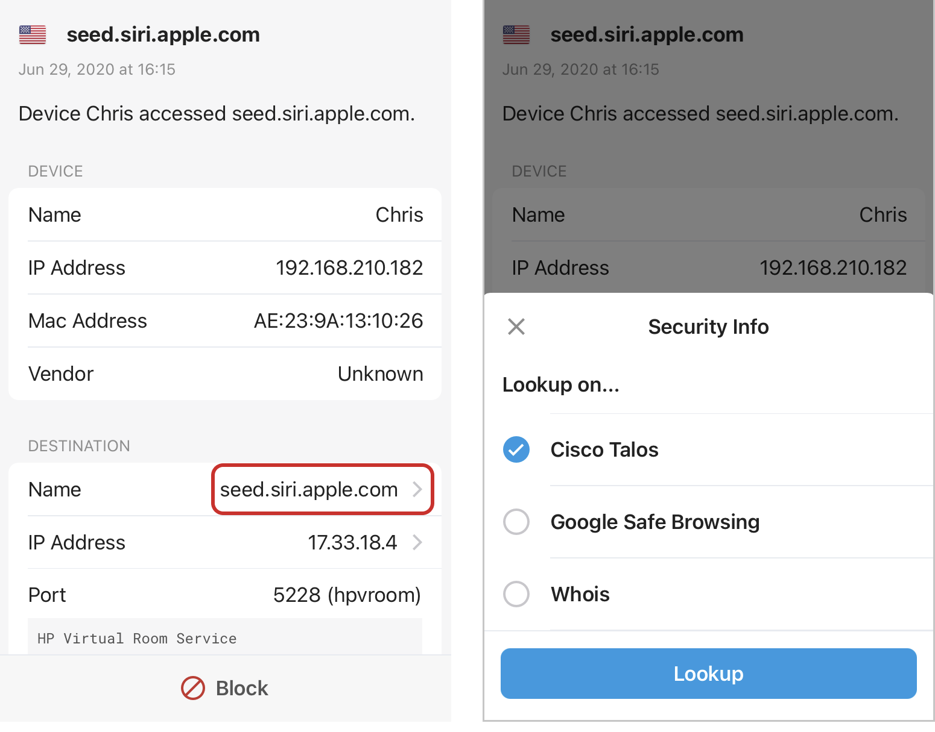Tap the US flag in left header

[x=33, y=35]
